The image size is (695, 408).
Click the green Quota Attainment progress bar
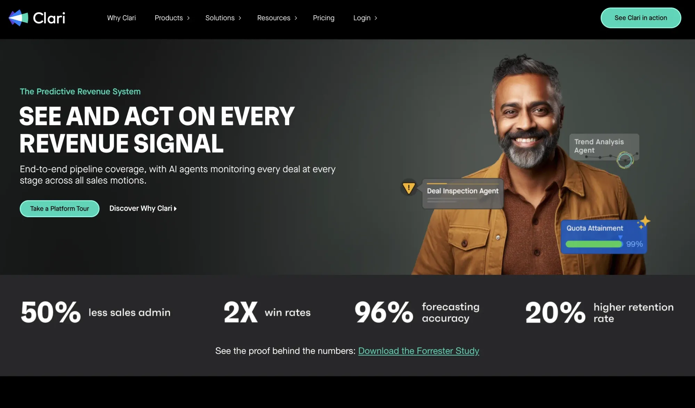594,244
